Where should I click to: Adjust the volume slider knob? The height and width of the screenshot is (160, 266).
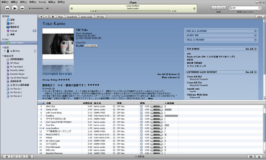(x=44, y=8)
